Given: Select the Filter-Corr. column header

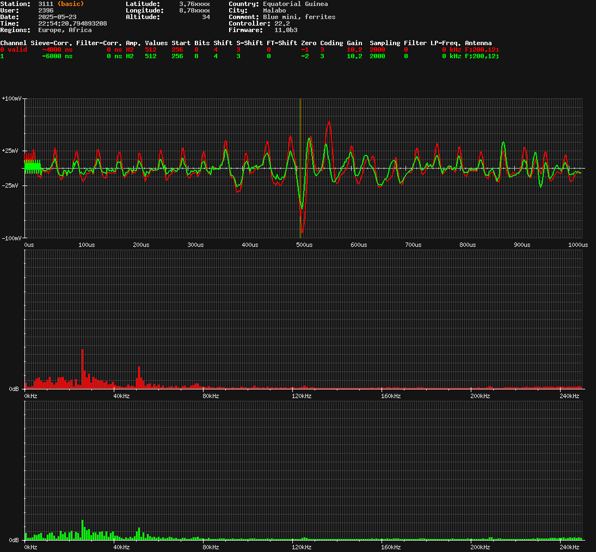Looking at the screenshot, I should pos(99,43).
